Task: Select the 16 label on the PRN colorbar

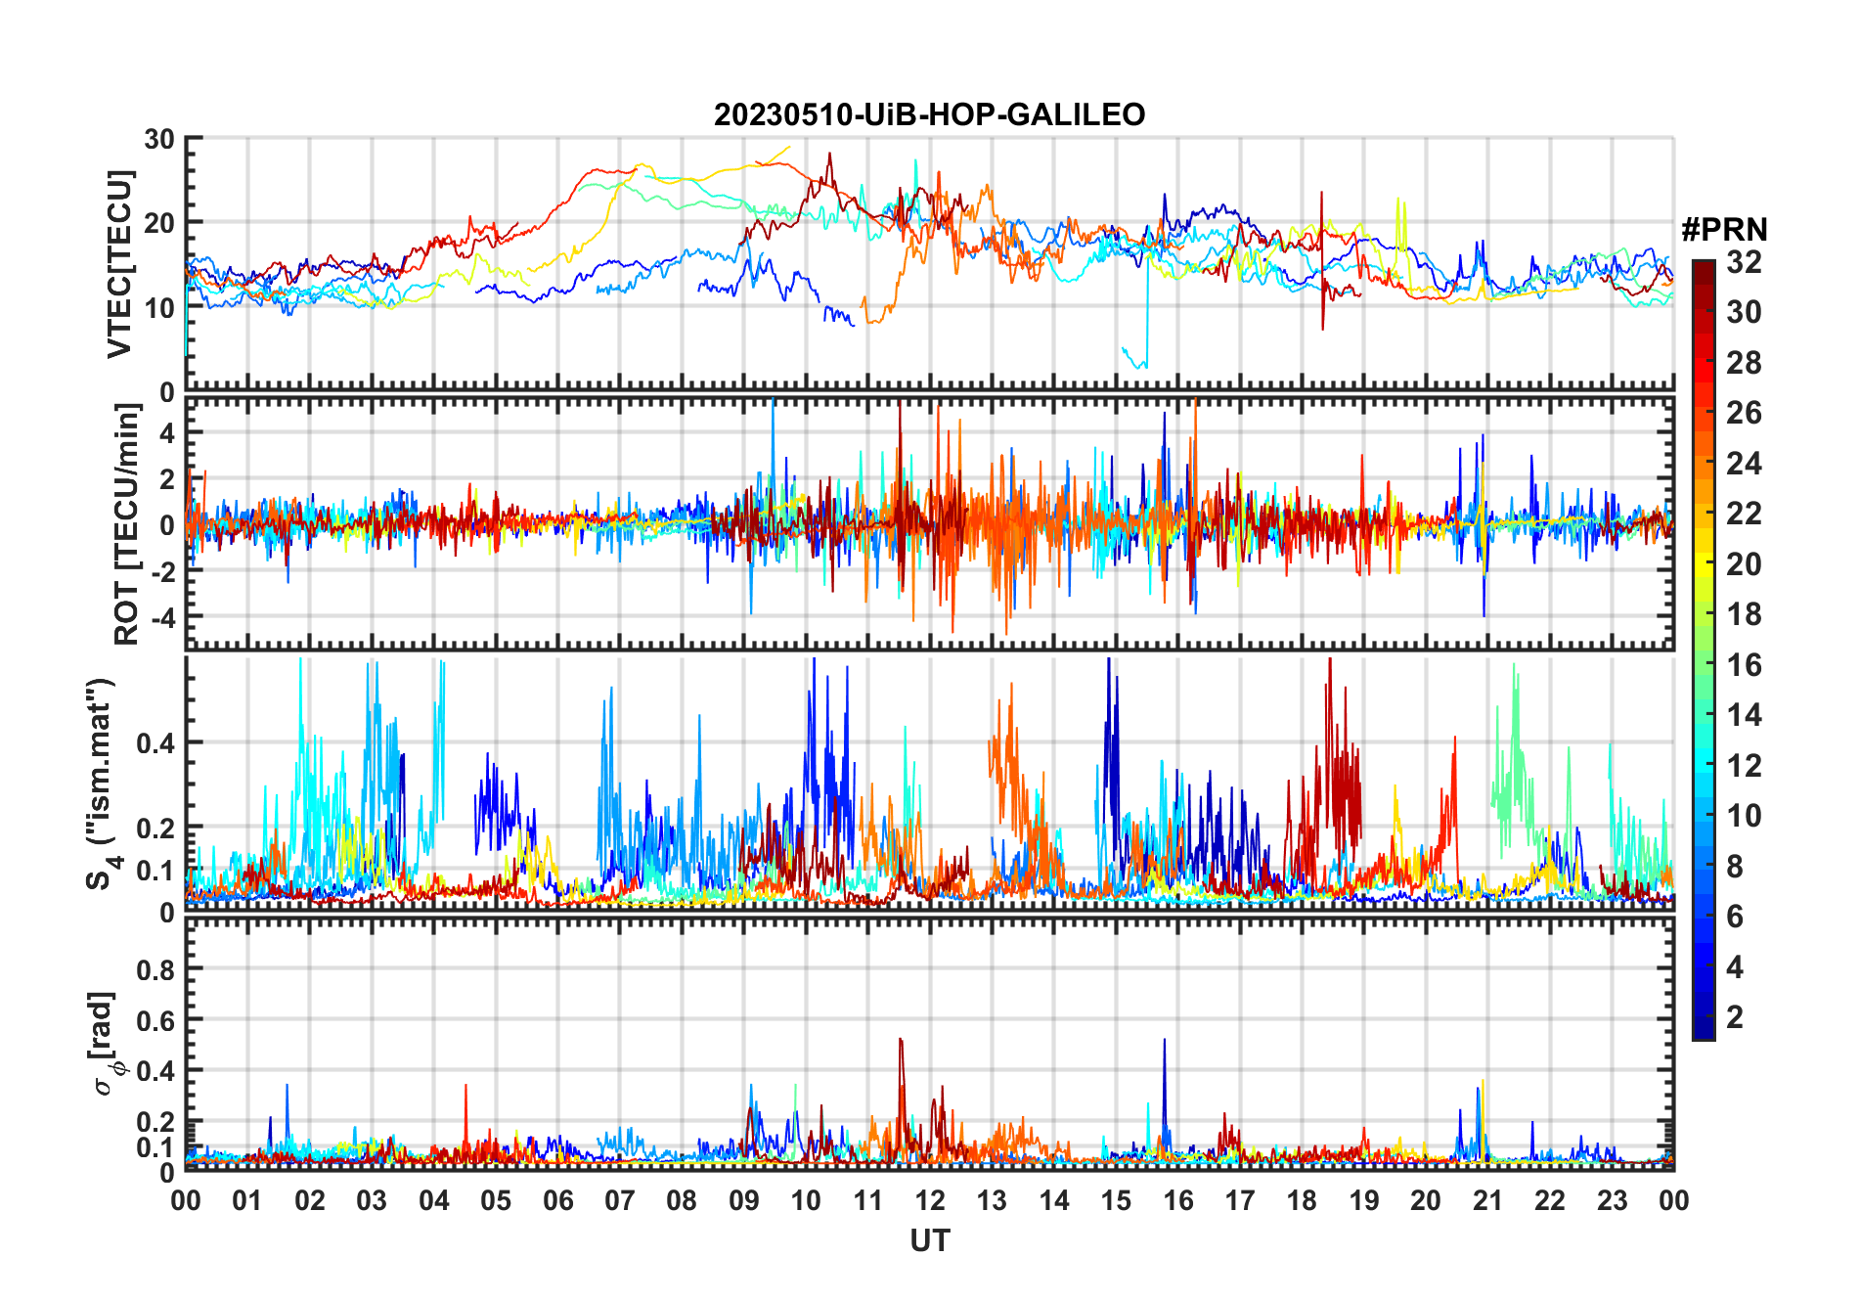Action: pos(1744,665)
